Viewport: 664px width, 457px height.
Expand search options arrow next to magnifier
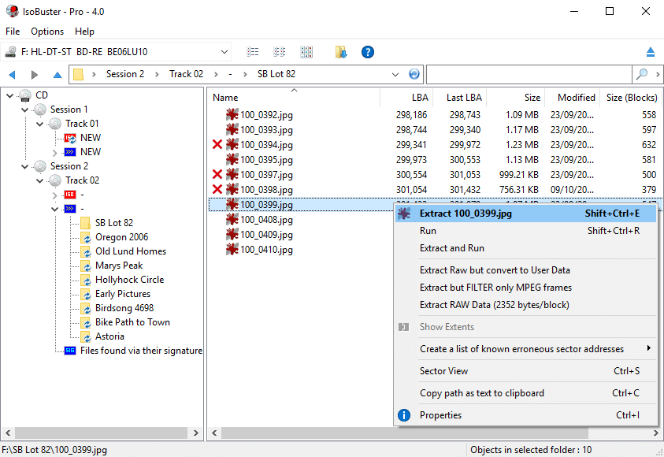point(657,75)
